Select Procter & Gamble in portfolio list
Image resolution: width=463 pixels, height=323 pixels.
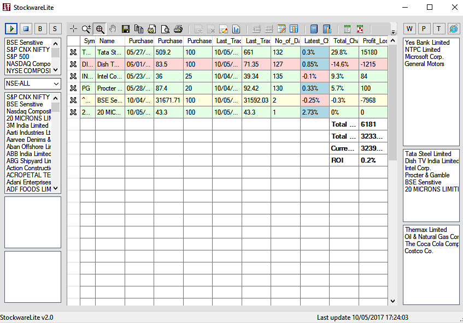click(427, 175)
